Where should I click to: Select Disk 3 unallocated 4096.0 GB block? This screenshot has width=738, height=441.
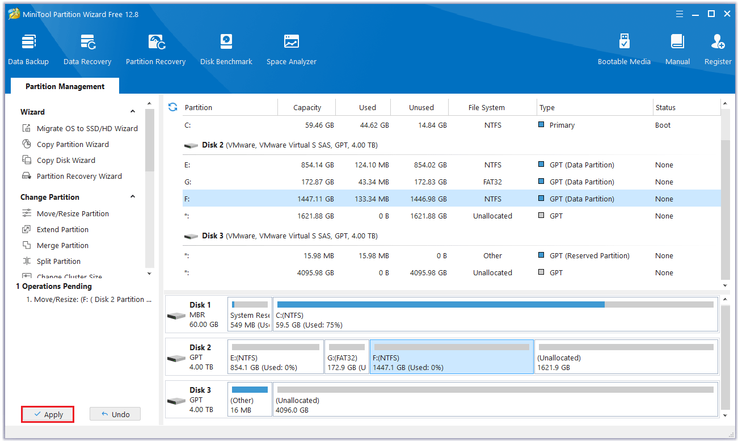[x=495, y=400]
